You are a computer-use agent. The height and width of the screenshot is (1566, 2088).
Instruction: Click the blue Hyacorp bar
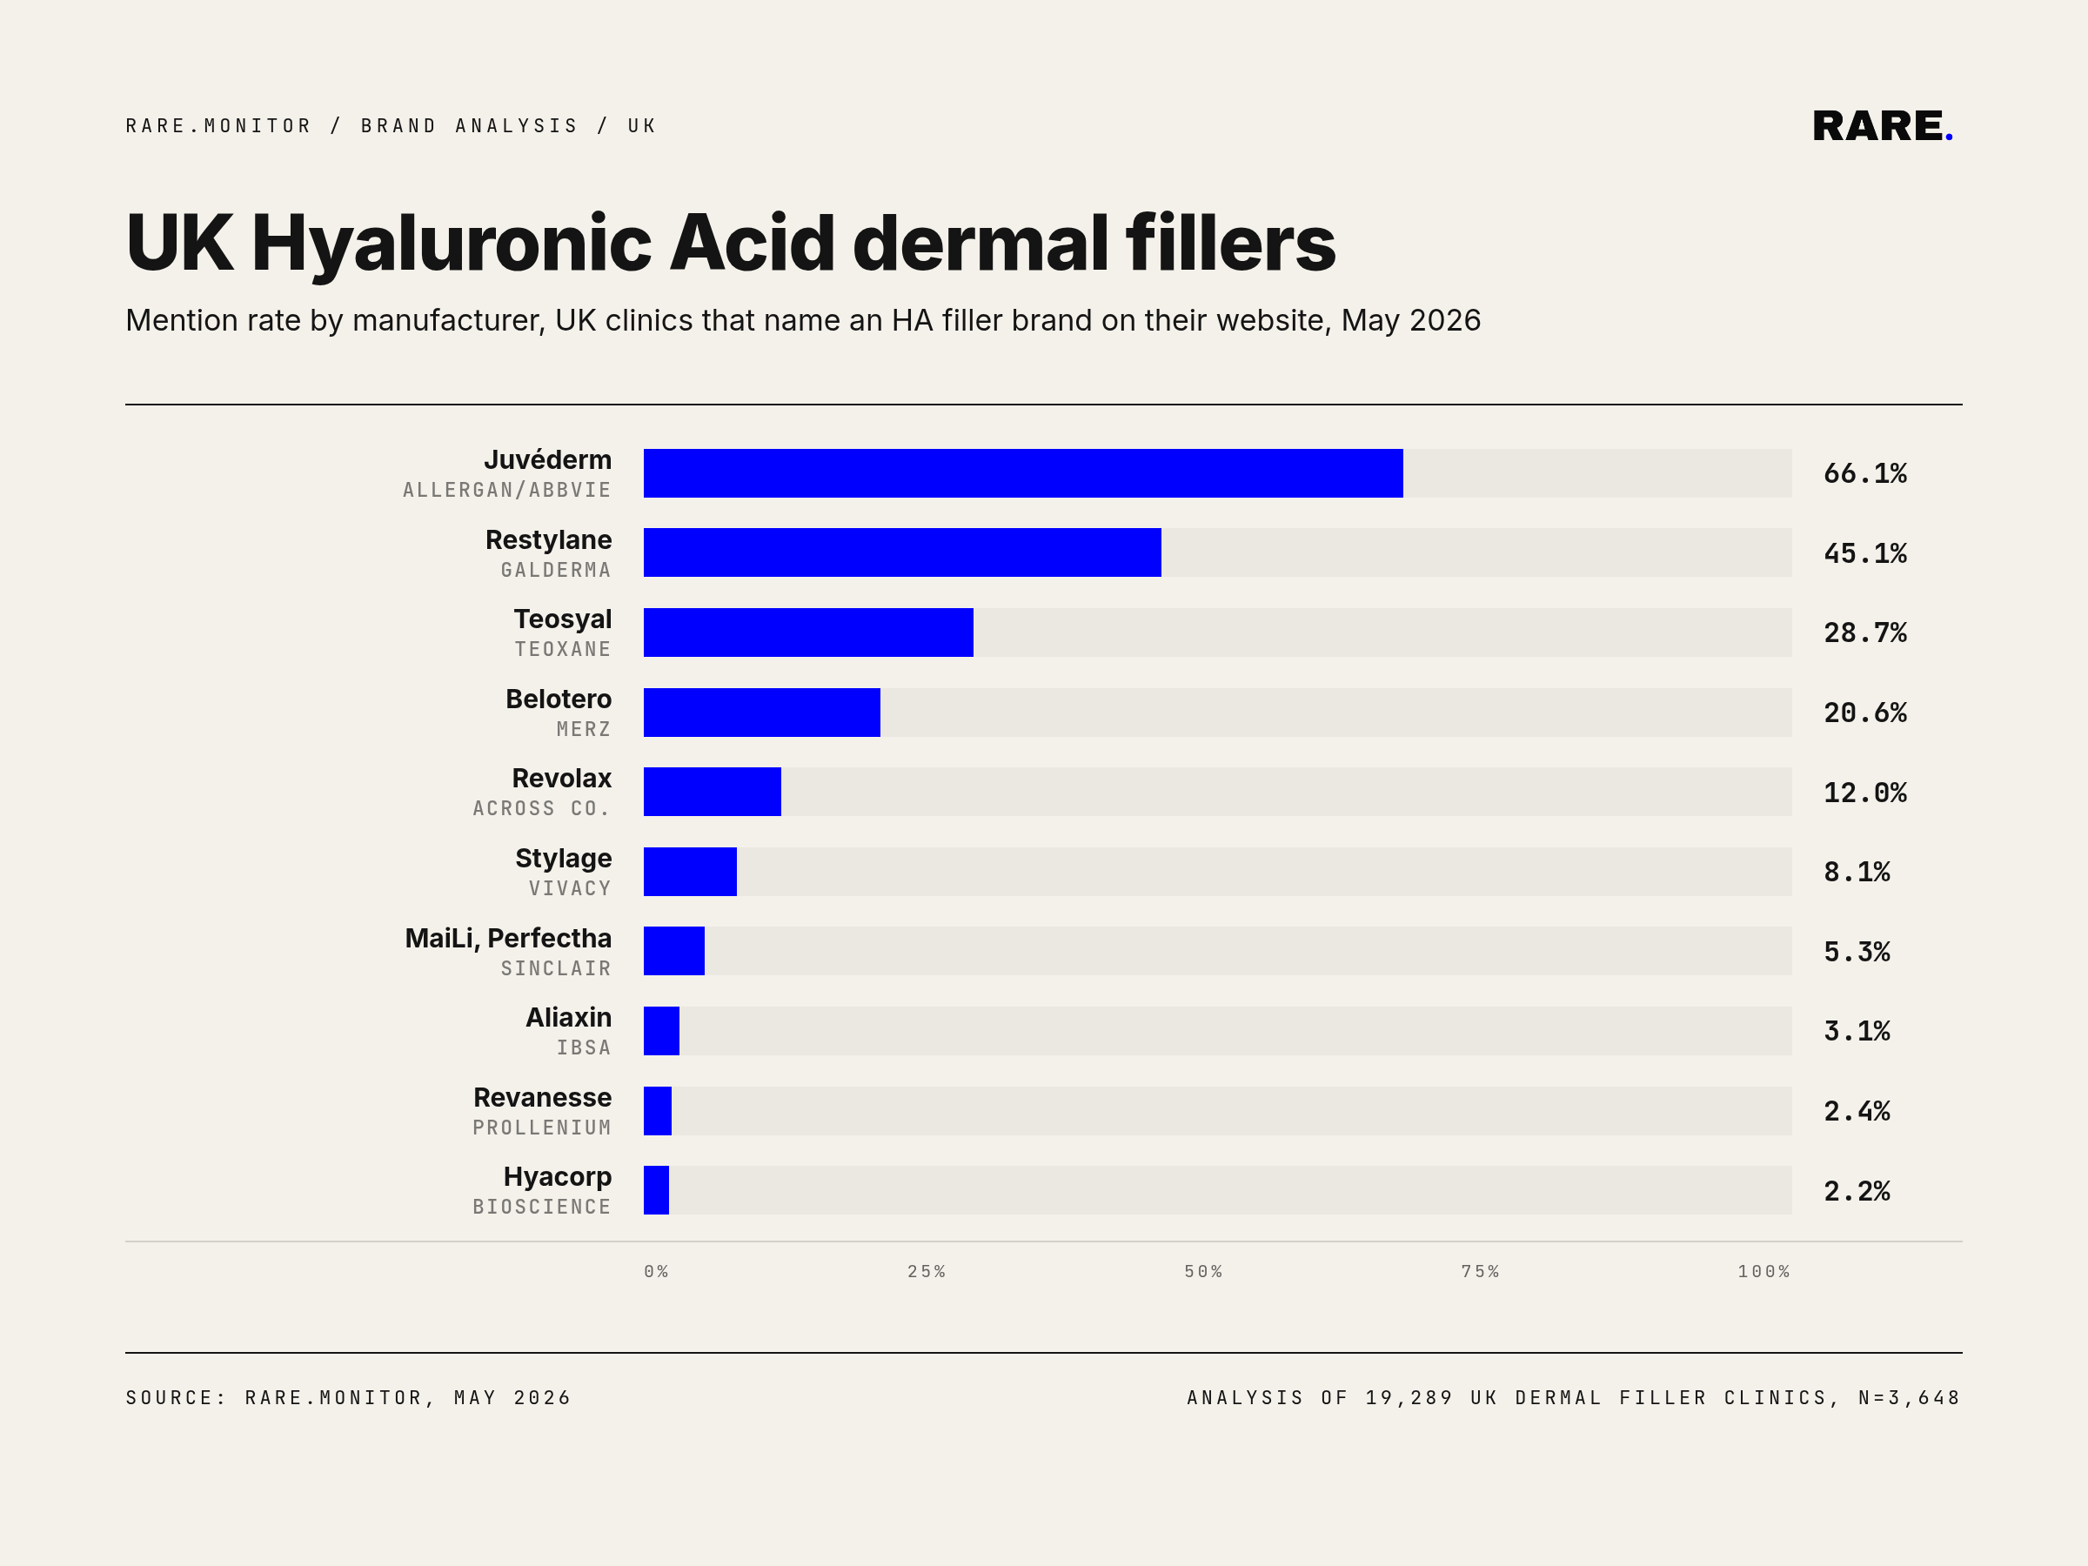[x=657, y=1190]
